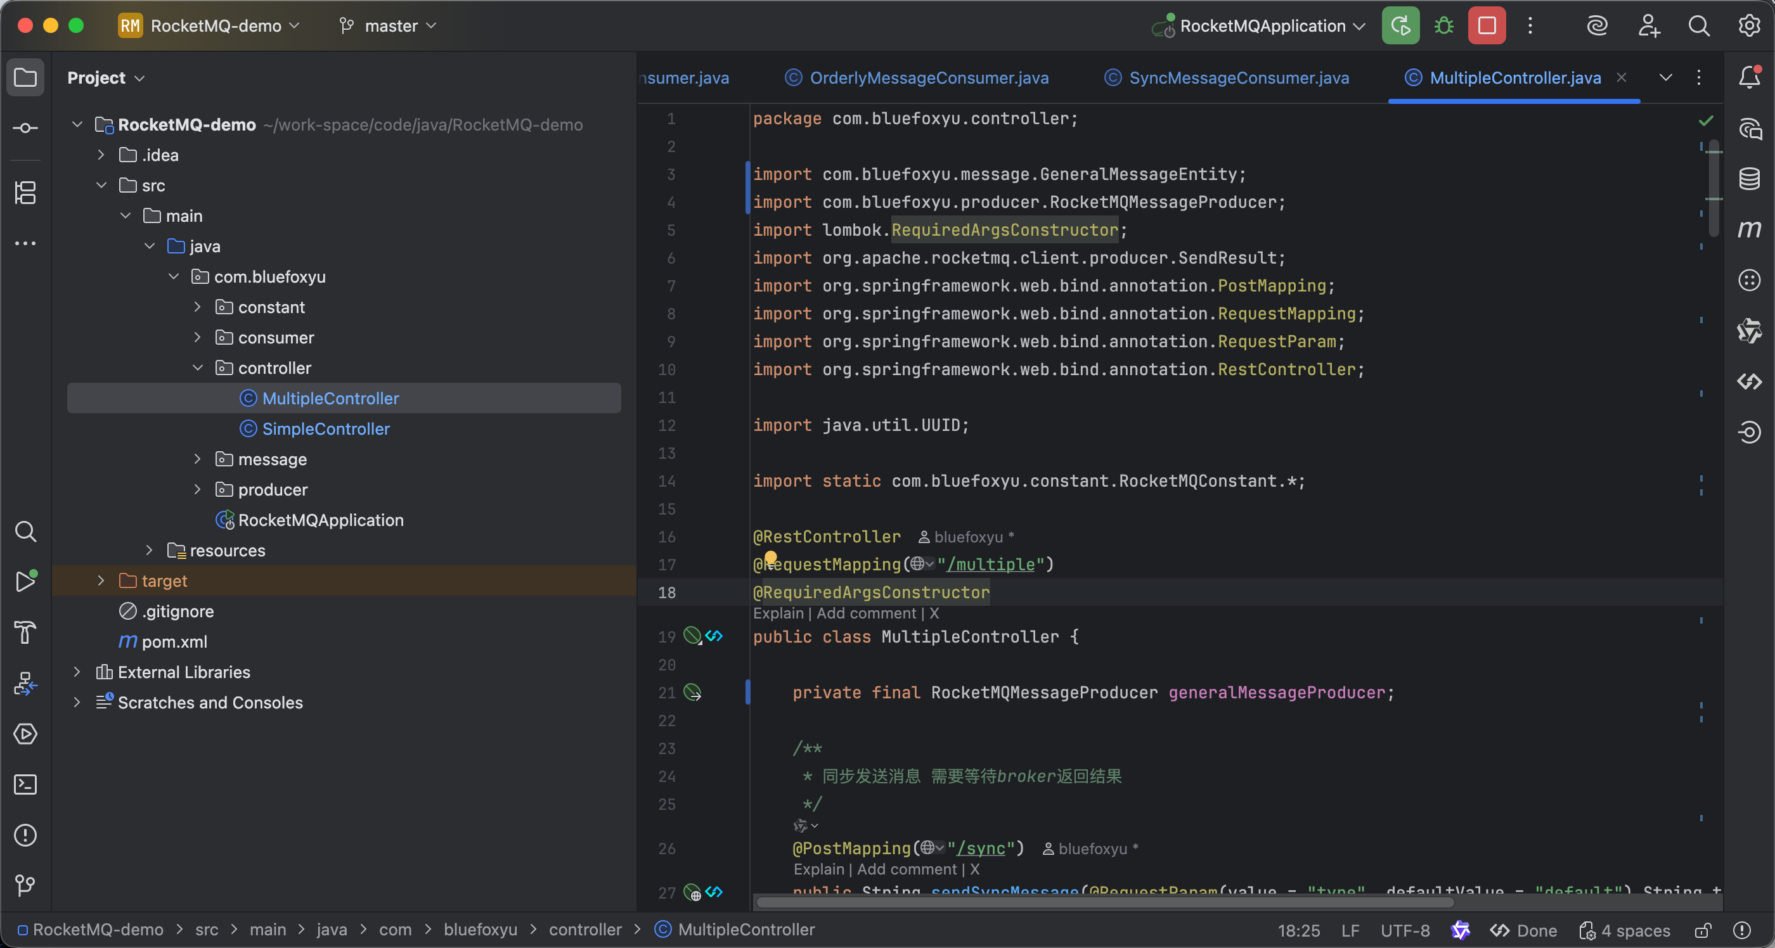Open the Database tool window

coord(1749,179)
